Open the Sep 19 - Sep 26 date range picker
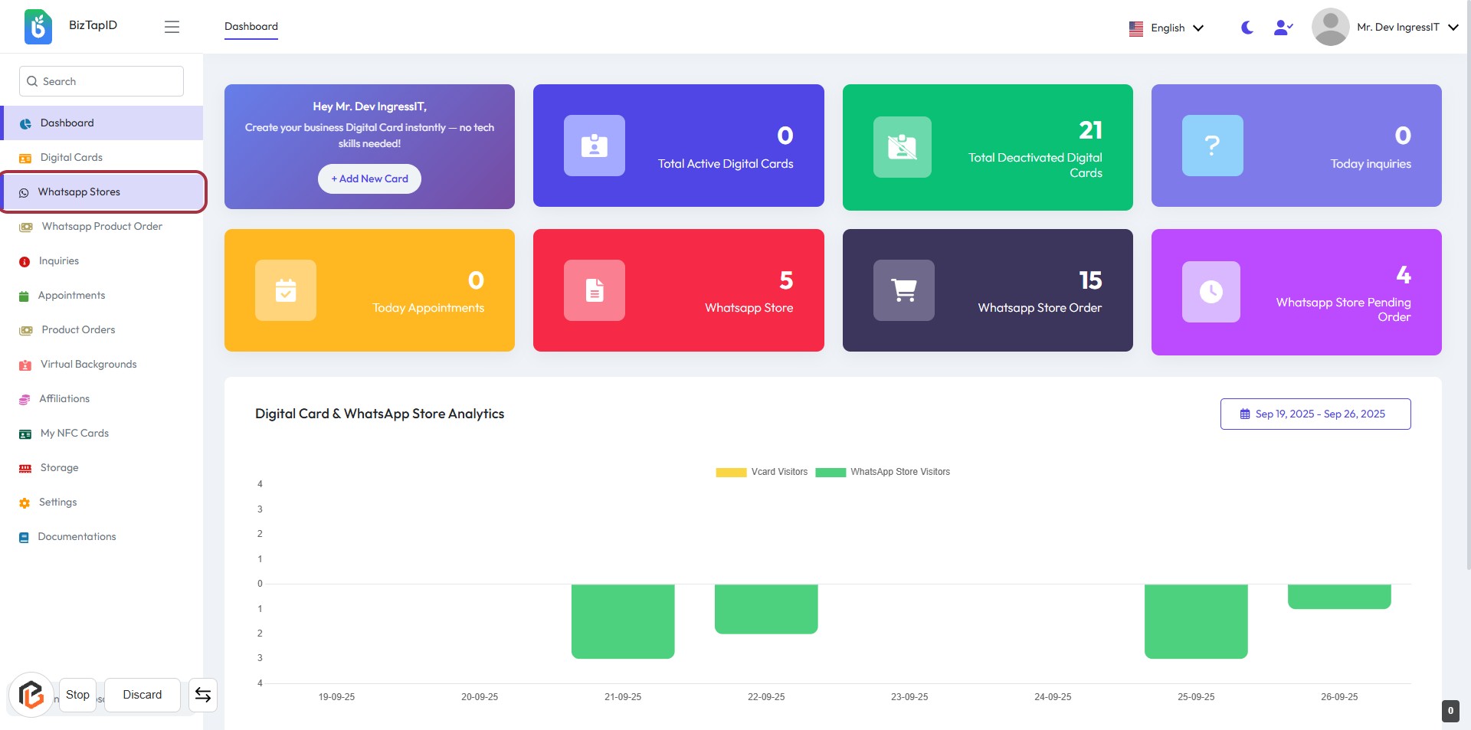Image resolution: width=1471 pixels, height=730 pixels. [x=1315, y=414]
